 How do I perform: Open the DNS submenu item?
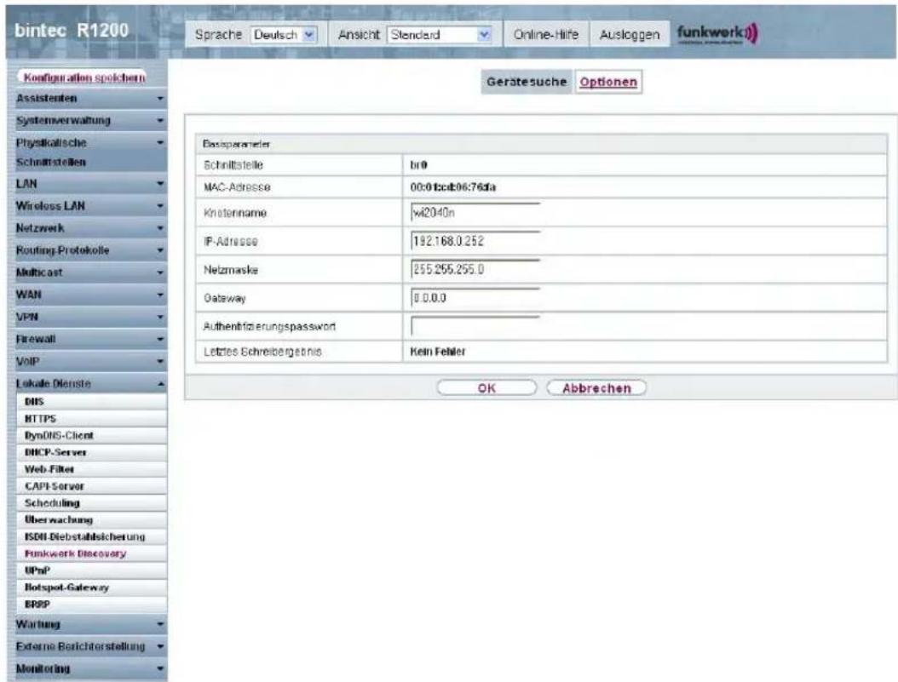[92, 402]
